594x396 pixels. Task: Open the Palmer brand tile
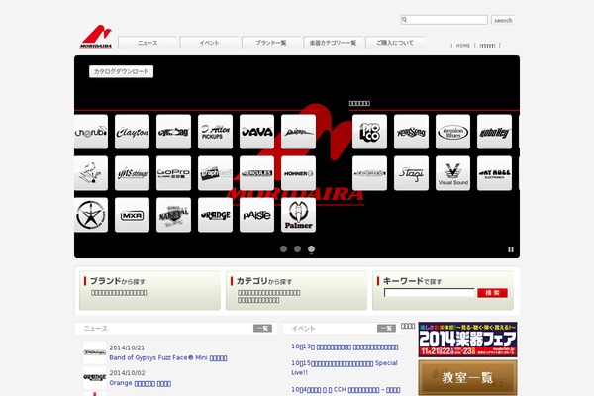pos(299,215)
